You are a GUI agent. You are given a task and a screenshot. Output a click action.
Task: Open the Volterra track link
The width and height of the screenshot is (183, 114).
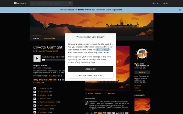tap(42, 98)
